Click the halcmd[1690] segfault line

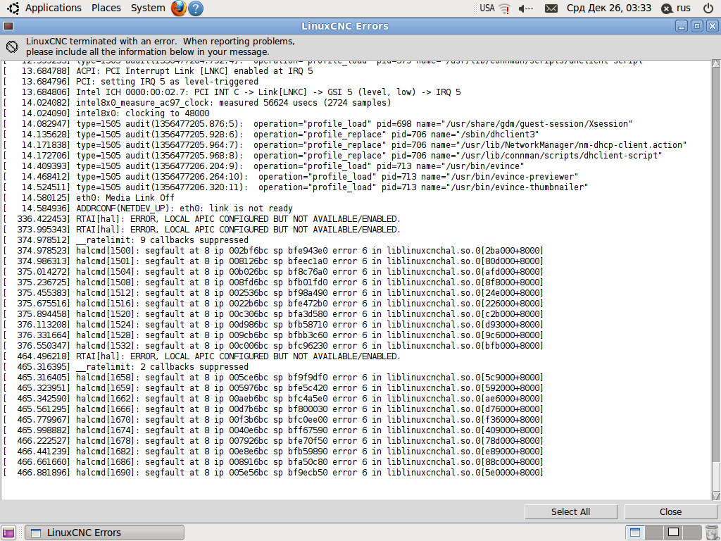pos(273,472)
